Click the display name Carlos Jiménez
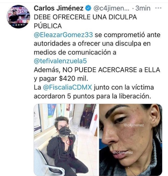168x176 pixels. point(58,8)
